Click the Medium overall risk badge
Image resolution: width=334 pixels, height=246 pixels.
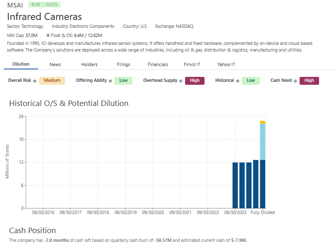point(52,81)
